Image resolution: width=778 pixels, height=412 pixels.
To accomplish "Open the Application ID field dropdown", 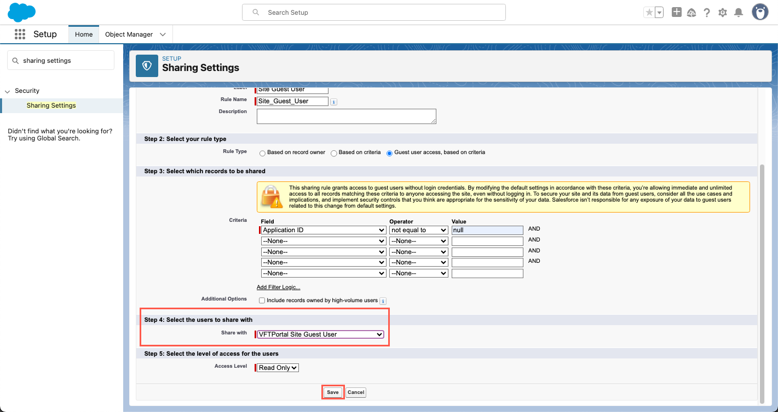I will 323,230.
